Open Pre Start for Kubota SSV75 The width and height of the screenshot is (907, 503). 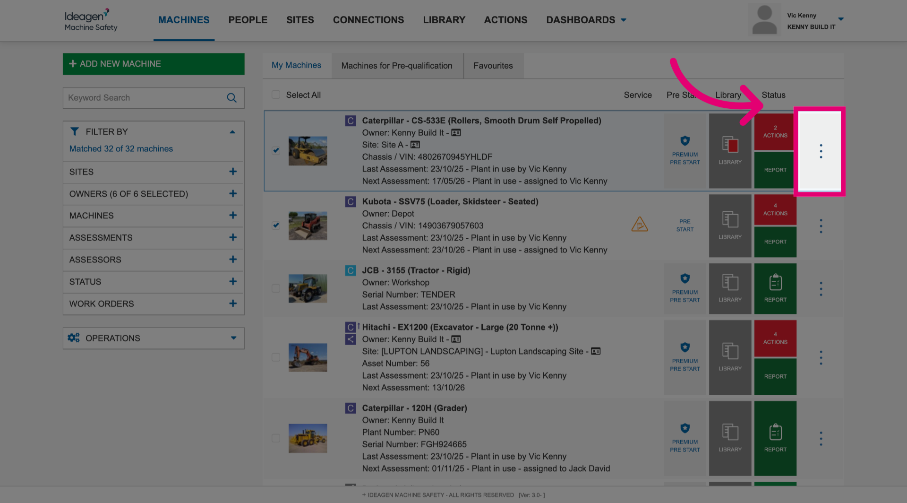(x=685, y=225)
